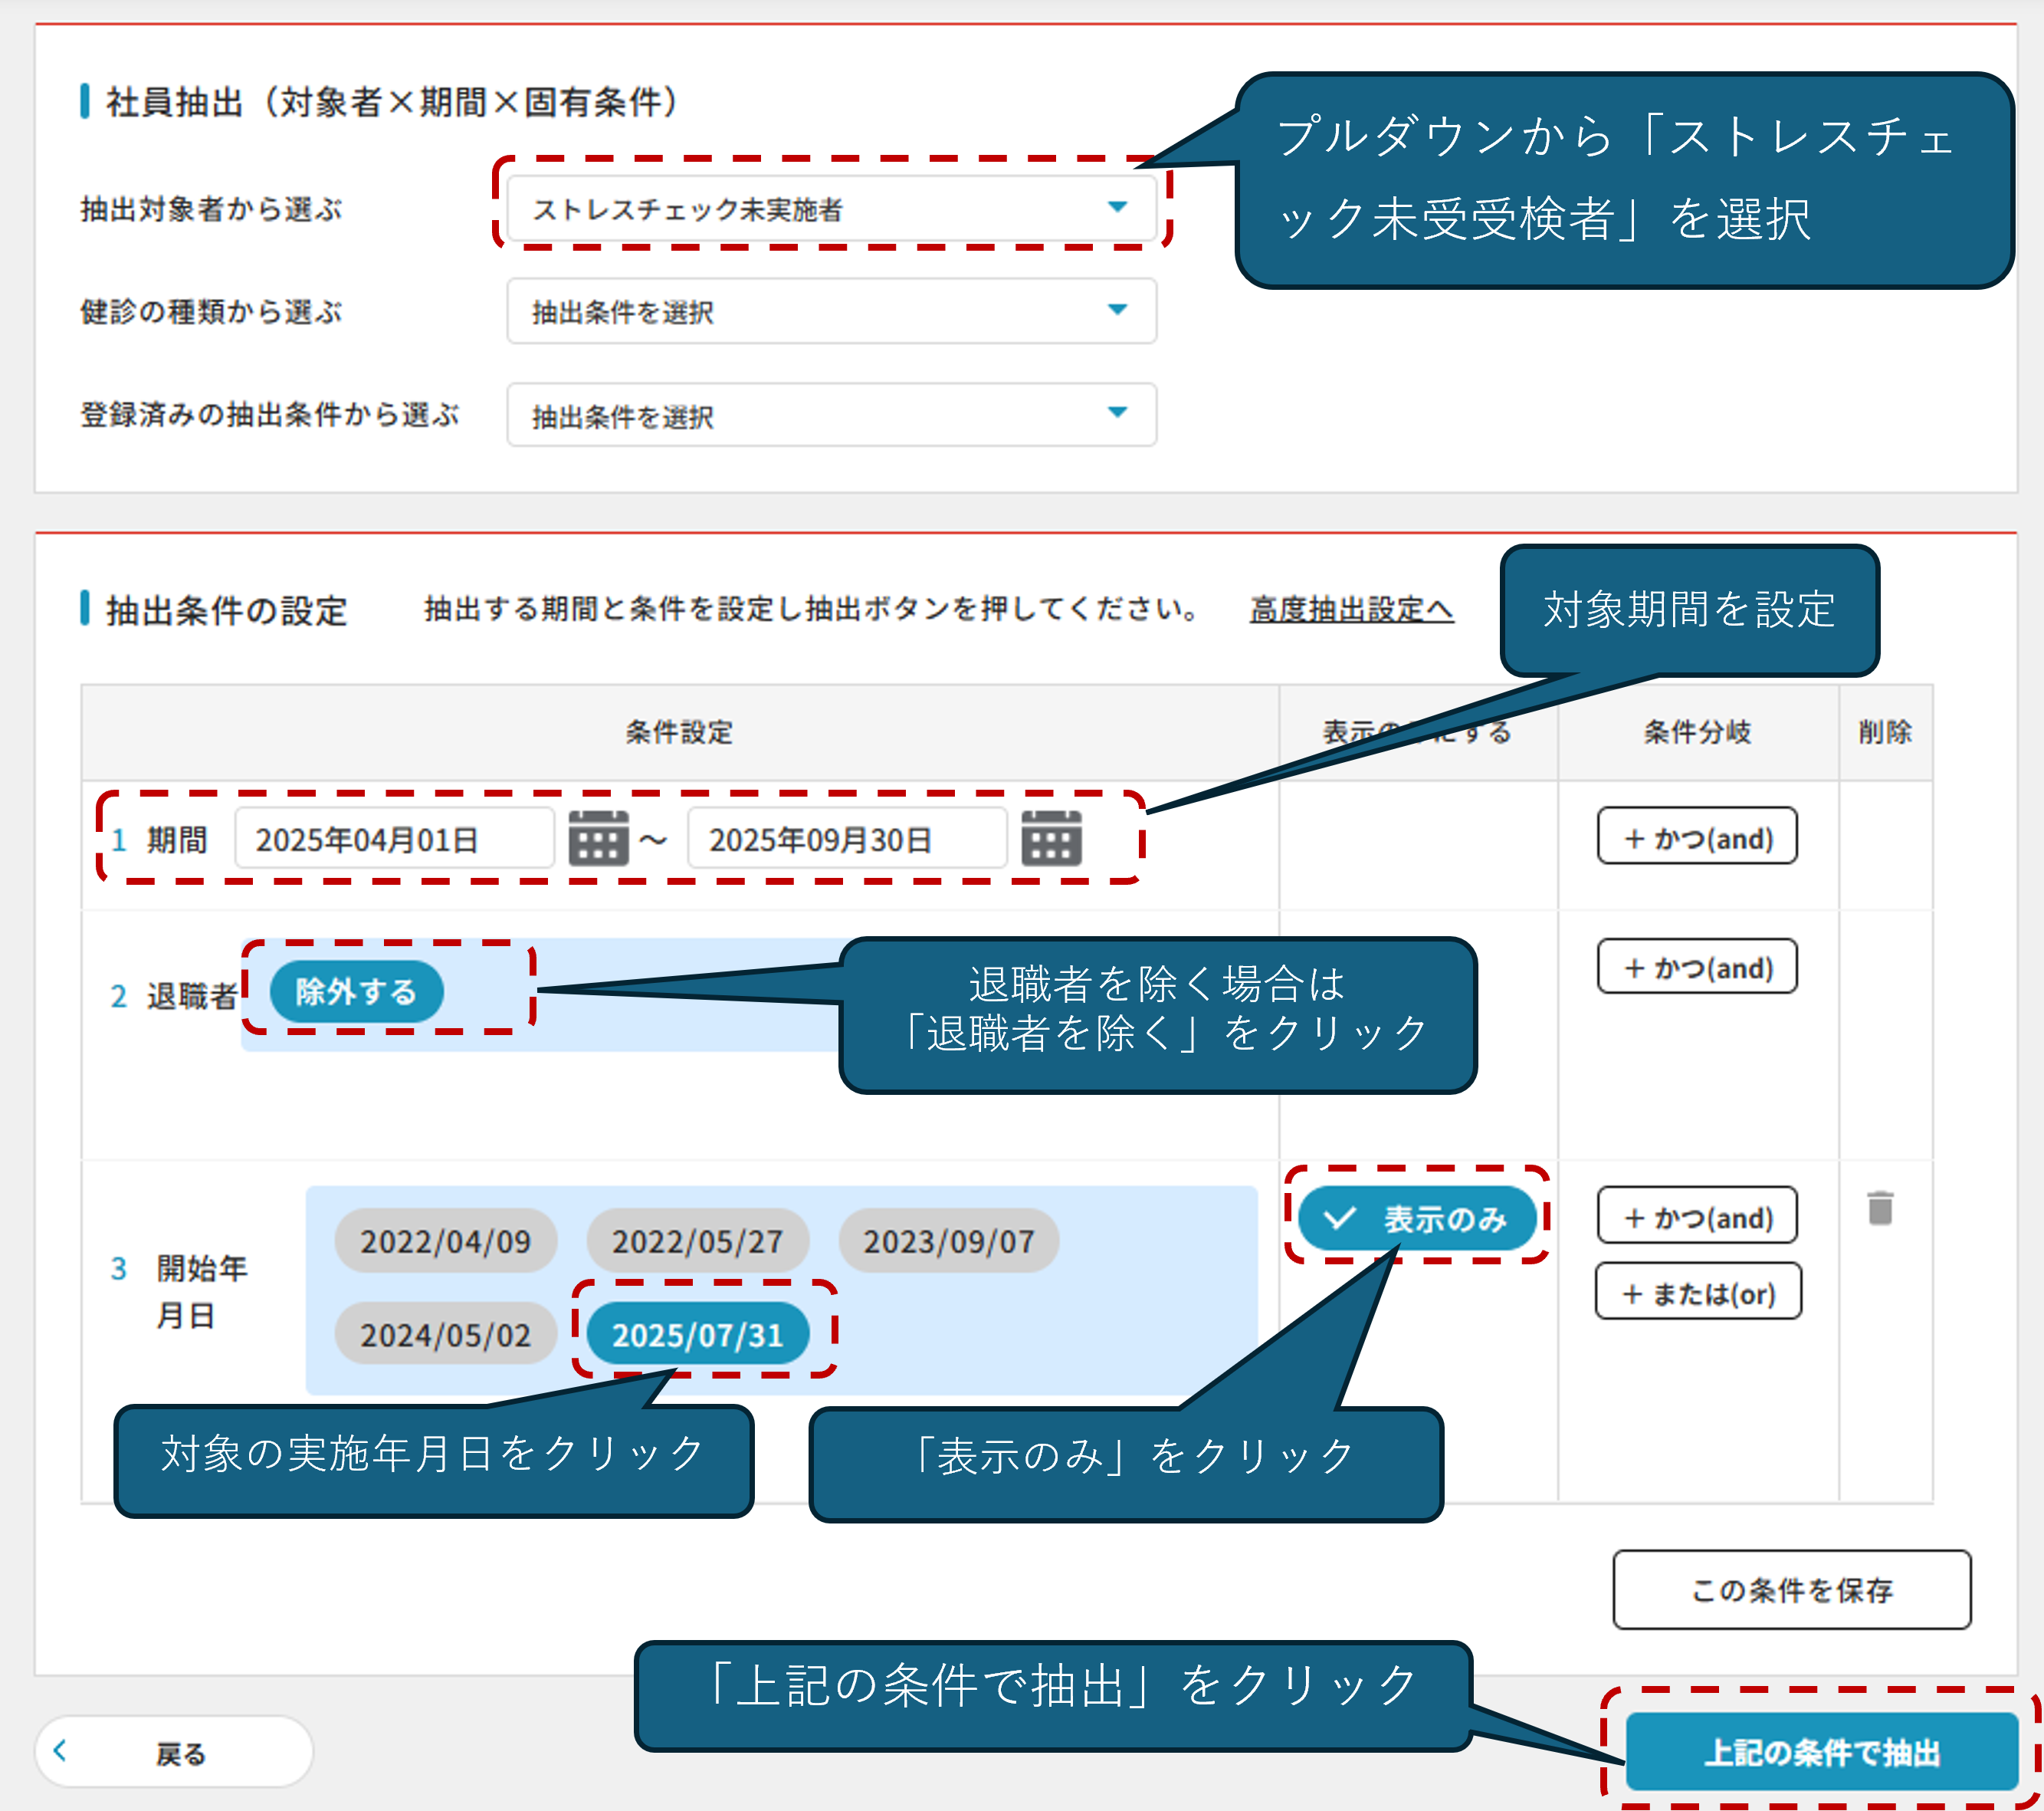Viewport: 2044px width, 1811px height.
Task: Click the back chevron next to 戻る
Action: point(60,1751)
